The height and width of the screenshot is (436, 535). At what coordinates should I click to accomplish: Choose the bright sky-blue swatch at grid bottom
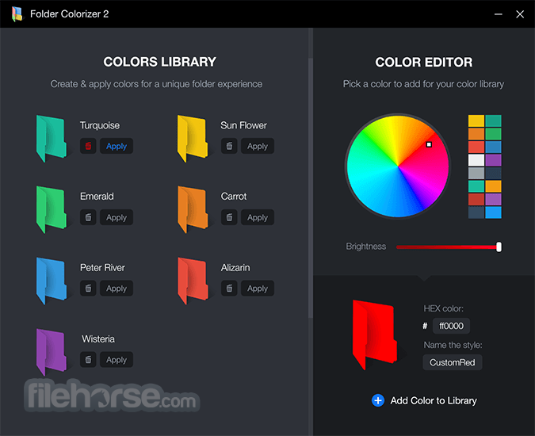pos(493,212)
